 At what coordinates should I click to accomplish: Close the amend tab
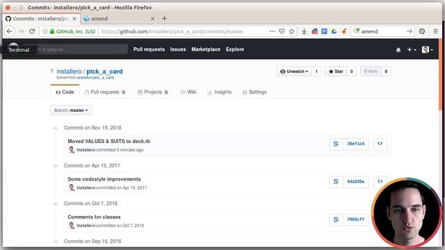(152, 19)
